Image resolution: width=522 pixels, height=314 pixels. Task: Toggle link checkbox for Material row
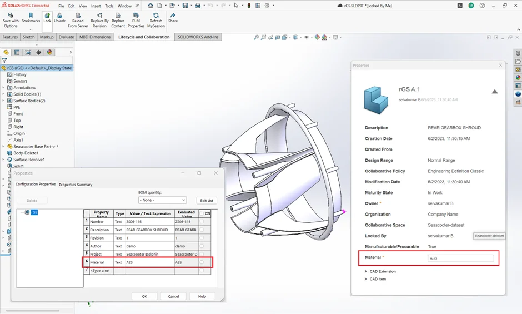(202, 262)
